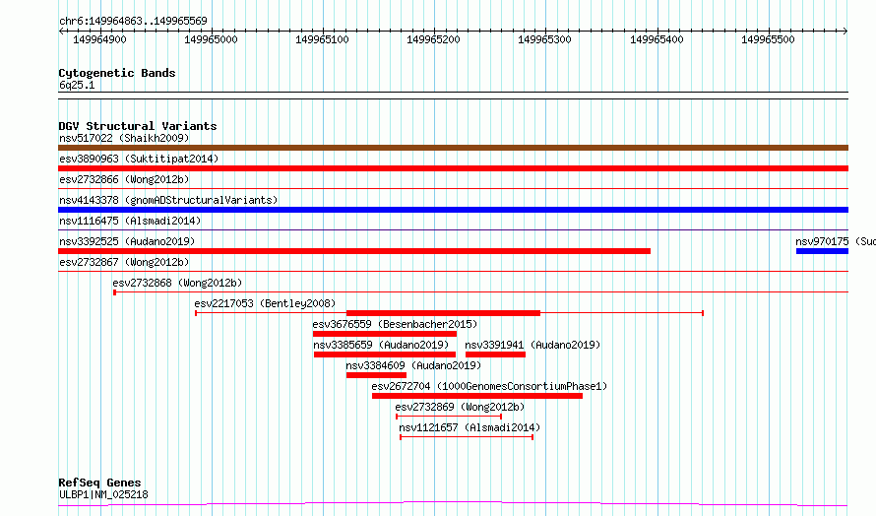Click esv2732868 (Wong2012b) label
The width and height of the screenshot is (876, 516).
177,283
